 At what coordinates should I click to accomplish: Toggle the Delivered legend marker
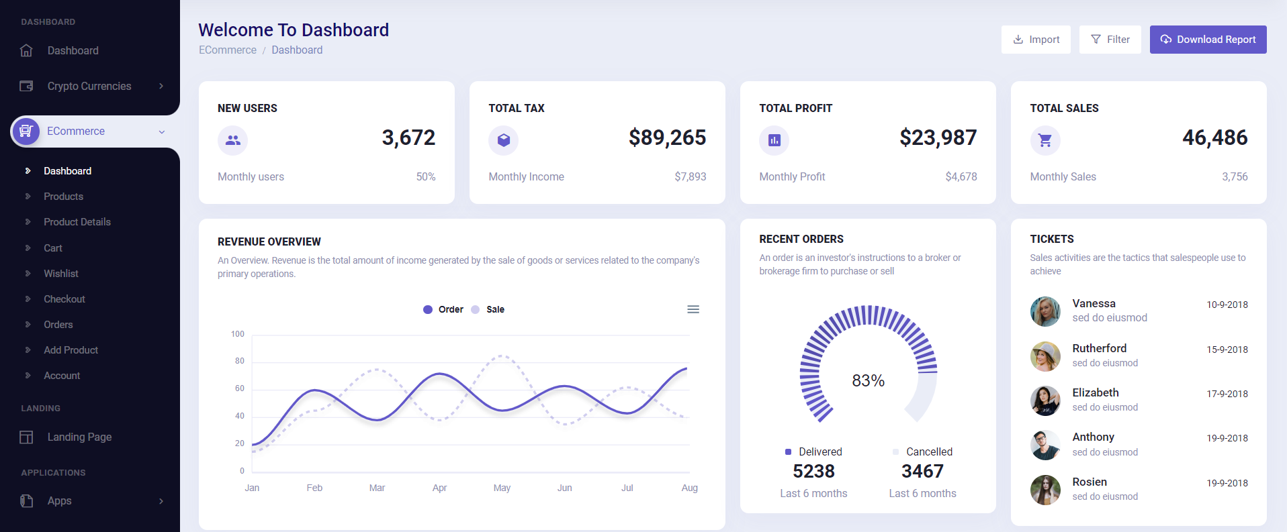click(x=789, y=451)
